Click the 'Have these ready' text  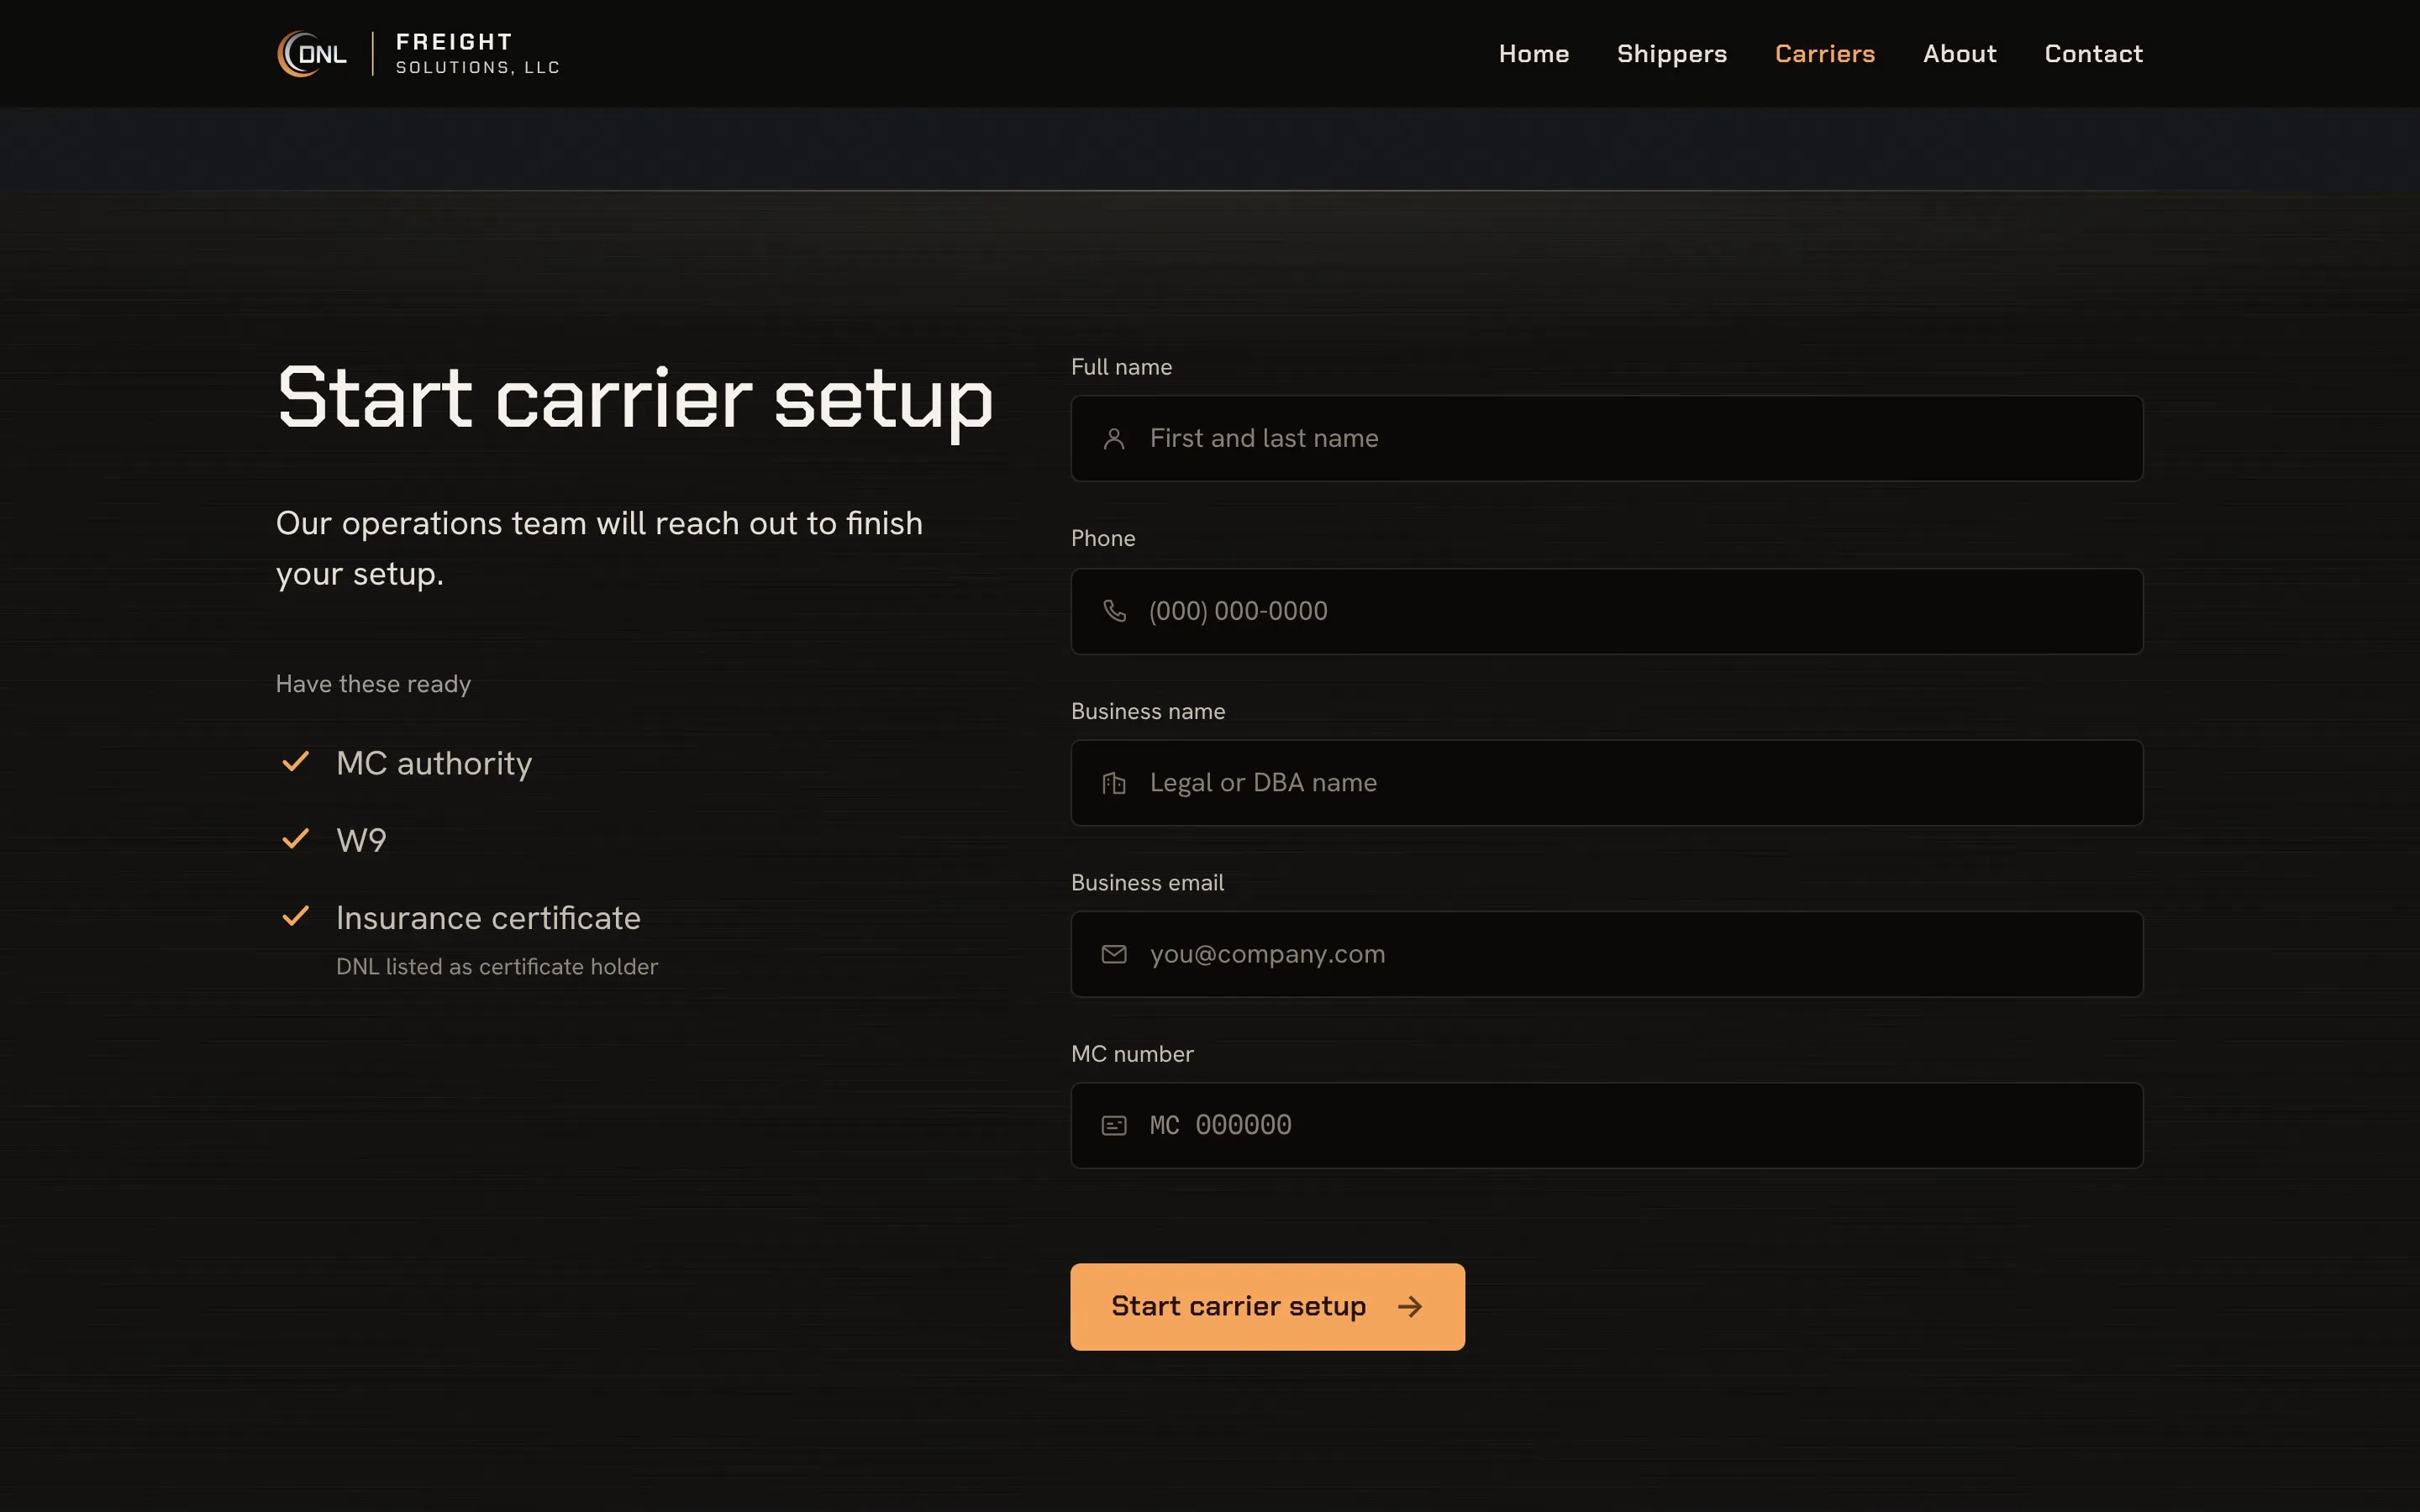click(x=373, y=685)
